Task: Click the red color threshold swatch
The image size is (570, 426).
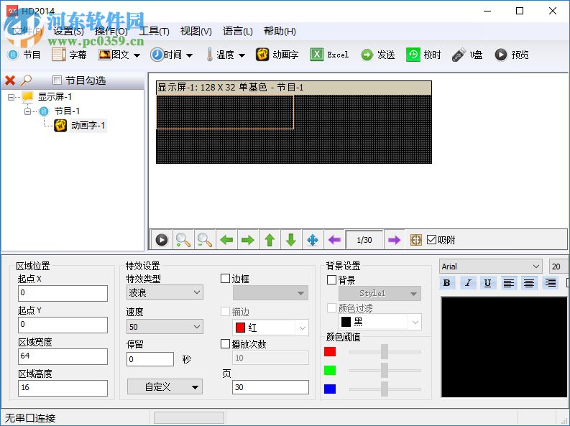Action: point(330,351)
